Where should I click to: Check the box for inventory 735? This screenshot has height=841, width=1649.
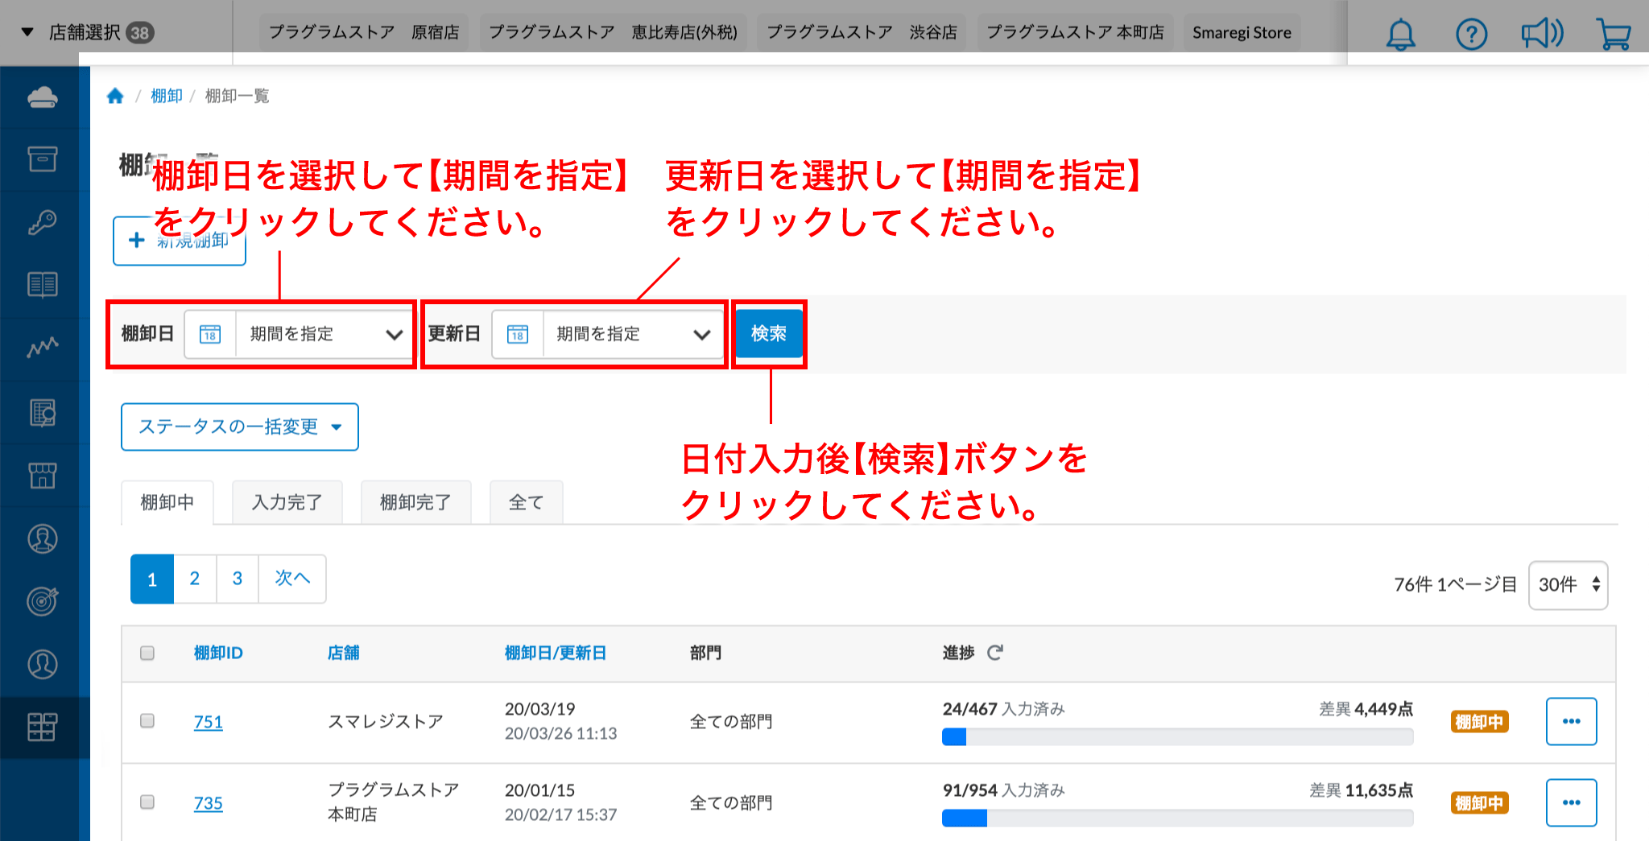(x=147, y=802)
